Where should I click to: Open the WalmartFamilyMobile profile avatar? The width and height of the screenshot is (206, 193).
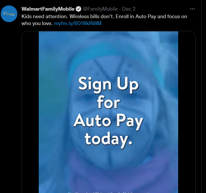[x=9, y=14]
